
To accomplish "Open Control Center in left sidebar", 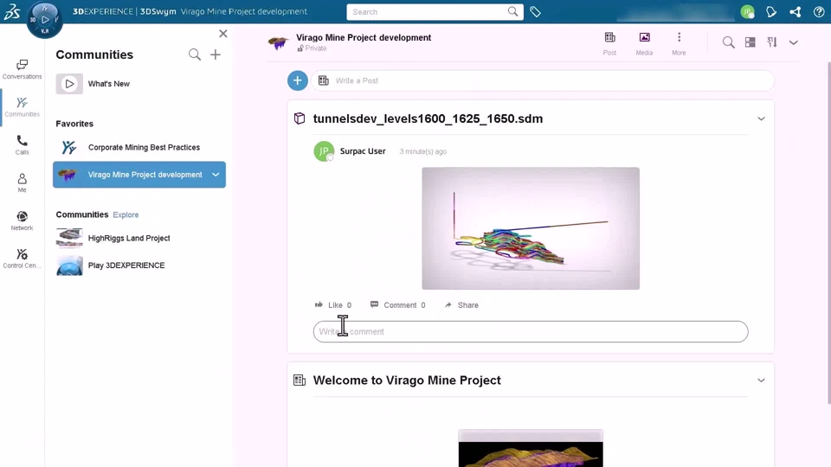I will (22, 259).
